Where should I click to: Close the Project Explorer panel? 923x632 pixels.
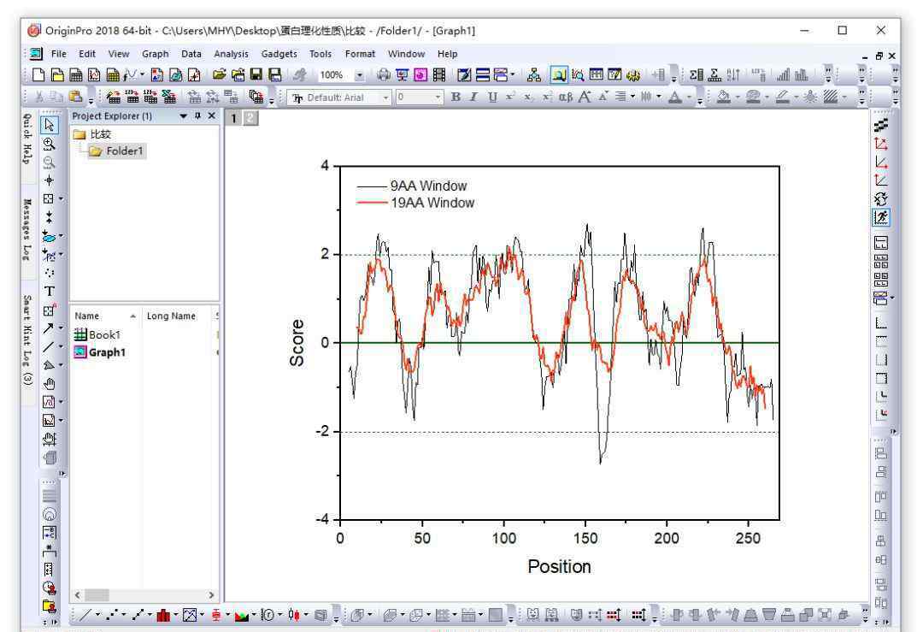tap(211, 116)
